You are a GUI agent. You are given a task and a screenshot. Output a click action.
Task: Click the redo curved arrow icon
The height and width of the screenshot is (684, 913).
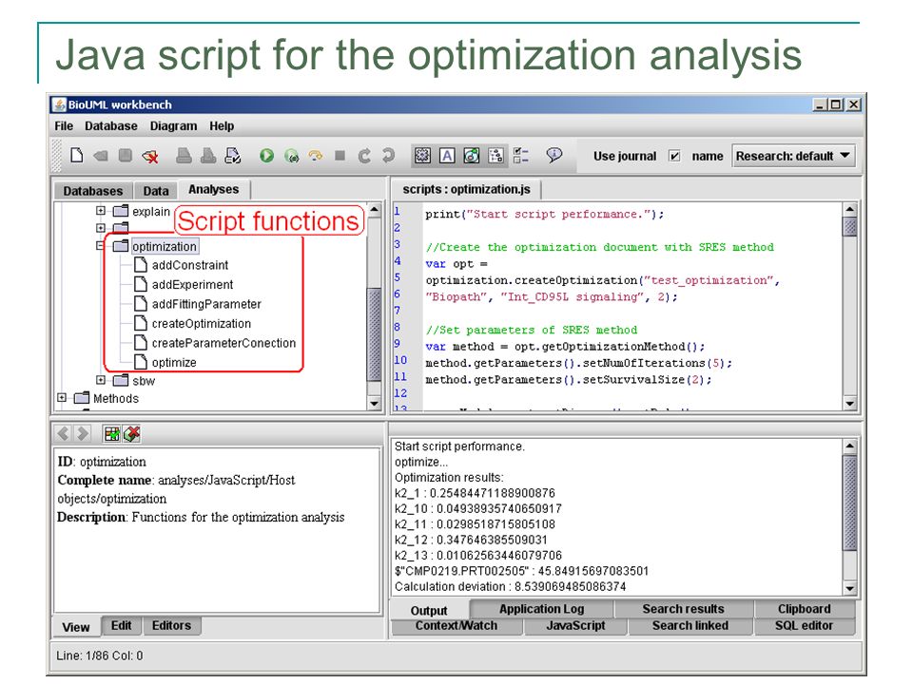[388, 155]
